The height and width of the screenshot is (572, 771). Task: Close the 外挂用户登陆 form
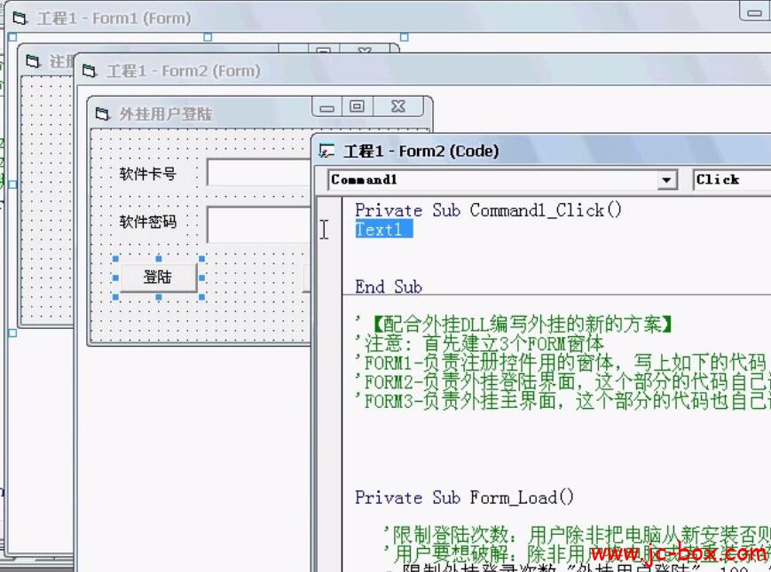[397, 106]
